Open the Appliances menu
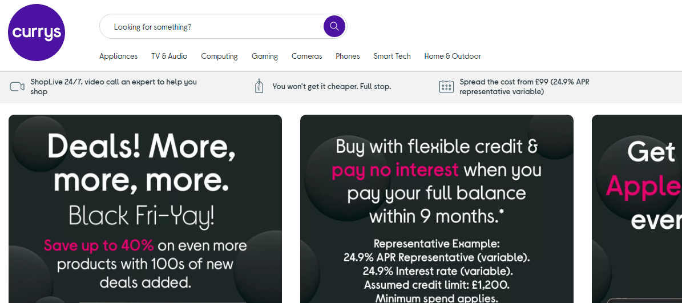Screen dimensions: 682x303 tap(118, 56)
